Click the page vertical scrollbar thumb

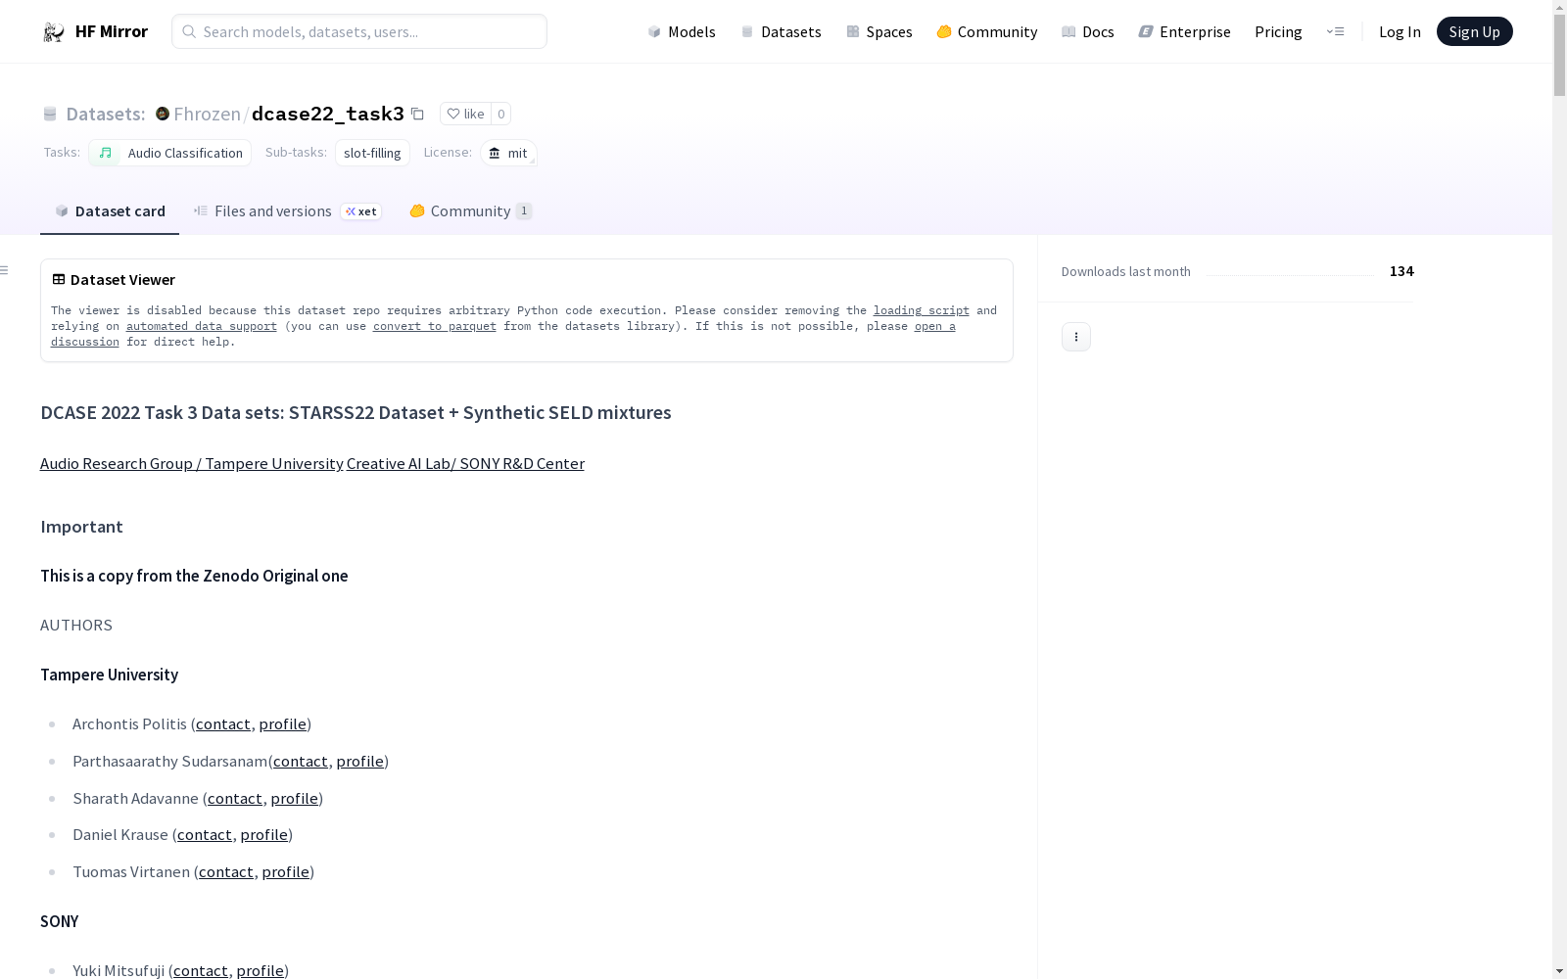click(1559, 56)
